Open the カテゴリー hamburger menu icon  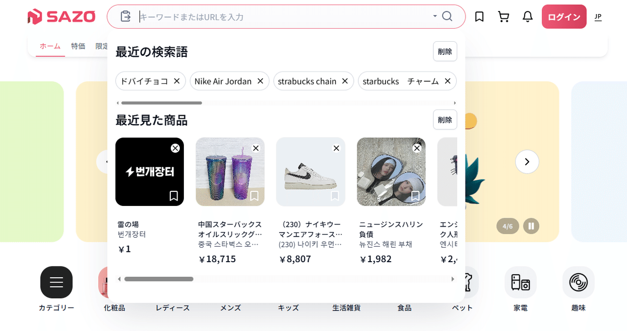[56, 282]
